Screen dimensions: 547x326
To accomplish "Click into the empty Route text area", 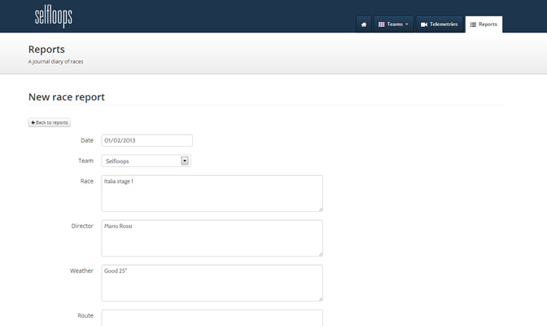I will coord(212,318).
